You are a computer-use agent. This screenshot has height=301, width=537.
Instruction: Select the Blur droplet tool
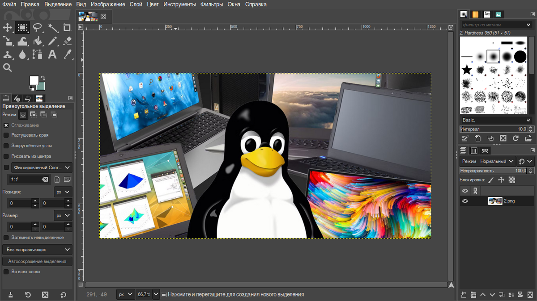point(22,54)
